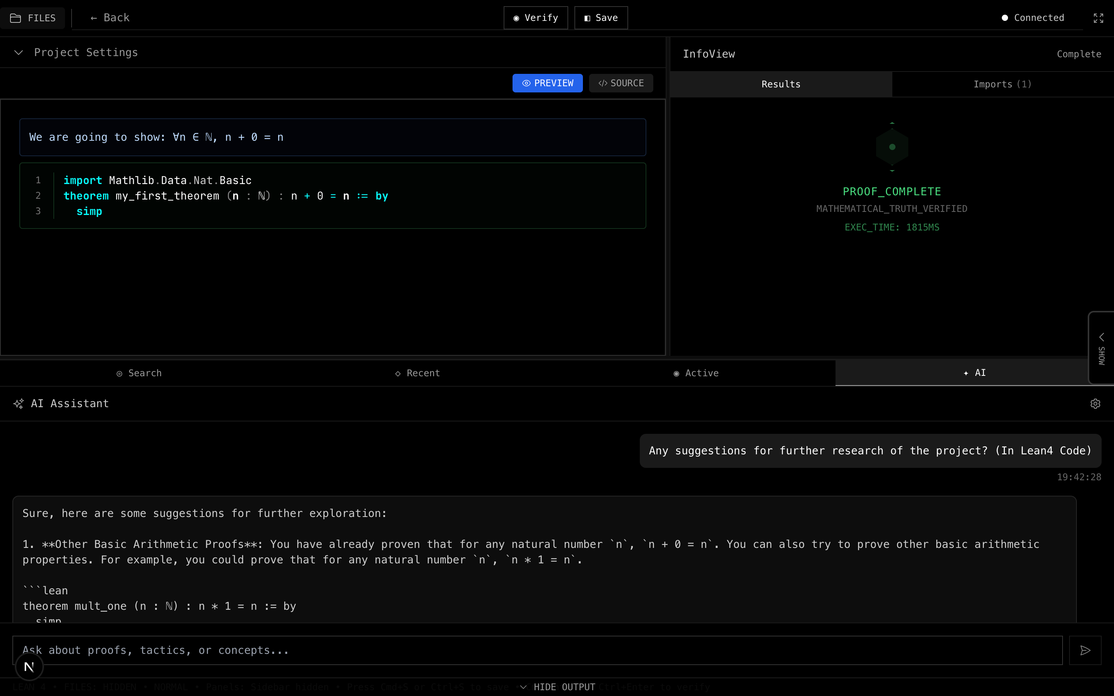This screenshot has height=696, width=1114.
Task: Open the FILES folder panel
Action: [x=32, y=18]
